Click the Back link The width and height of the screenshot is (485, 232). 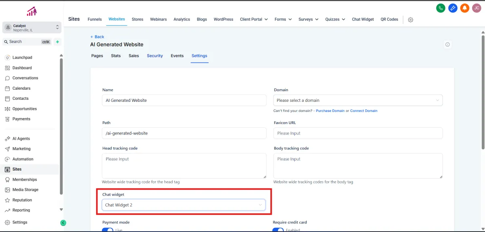[97, 37]
